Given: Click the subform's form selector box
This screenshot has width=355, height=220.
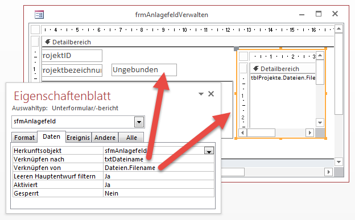Looking at the screenshot, I should [x=243, y=56].
